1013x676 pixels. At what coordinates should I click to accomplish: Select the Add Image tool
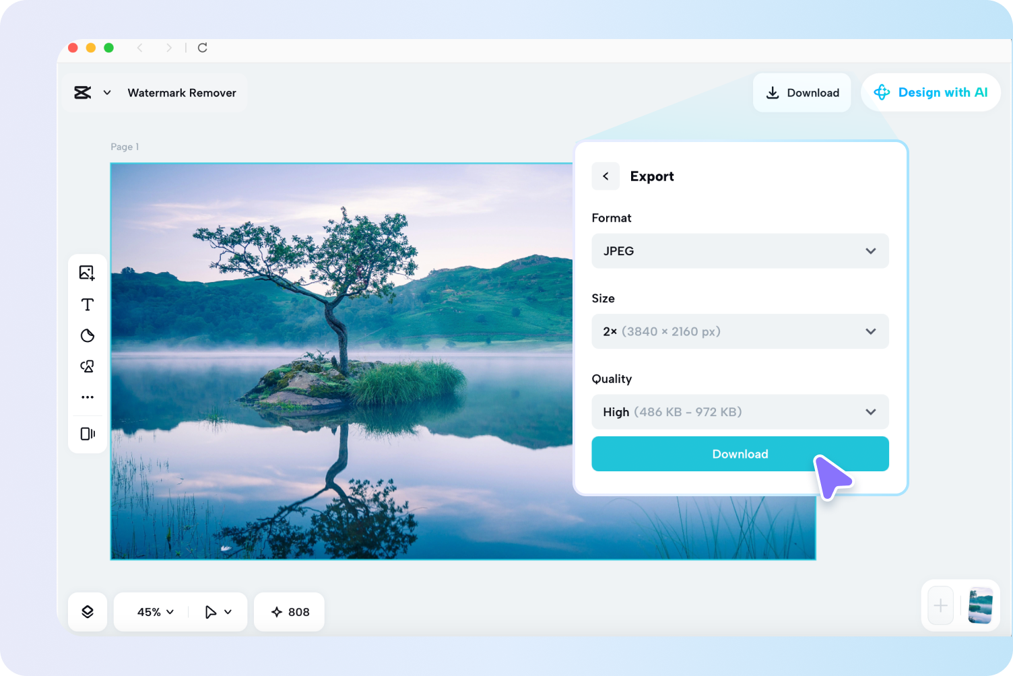click(87, 272)
